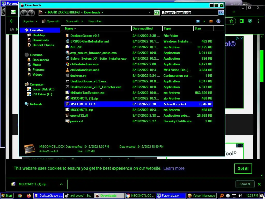Click the browser side panel icon
265x199 pixels.
[x=242, y=21]
